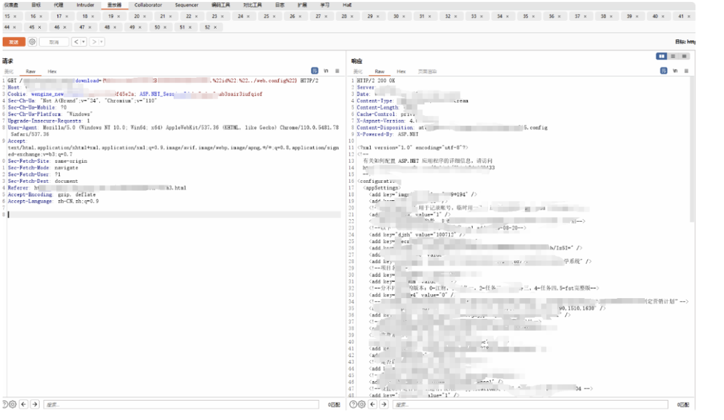This screenshot has height=420, width=724.
Task: Click the appSettings XML line
Action: coord(381,188)
